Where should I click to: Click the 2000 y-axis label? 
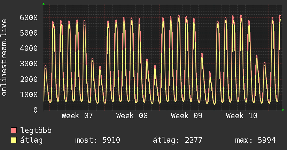(29, 79)
